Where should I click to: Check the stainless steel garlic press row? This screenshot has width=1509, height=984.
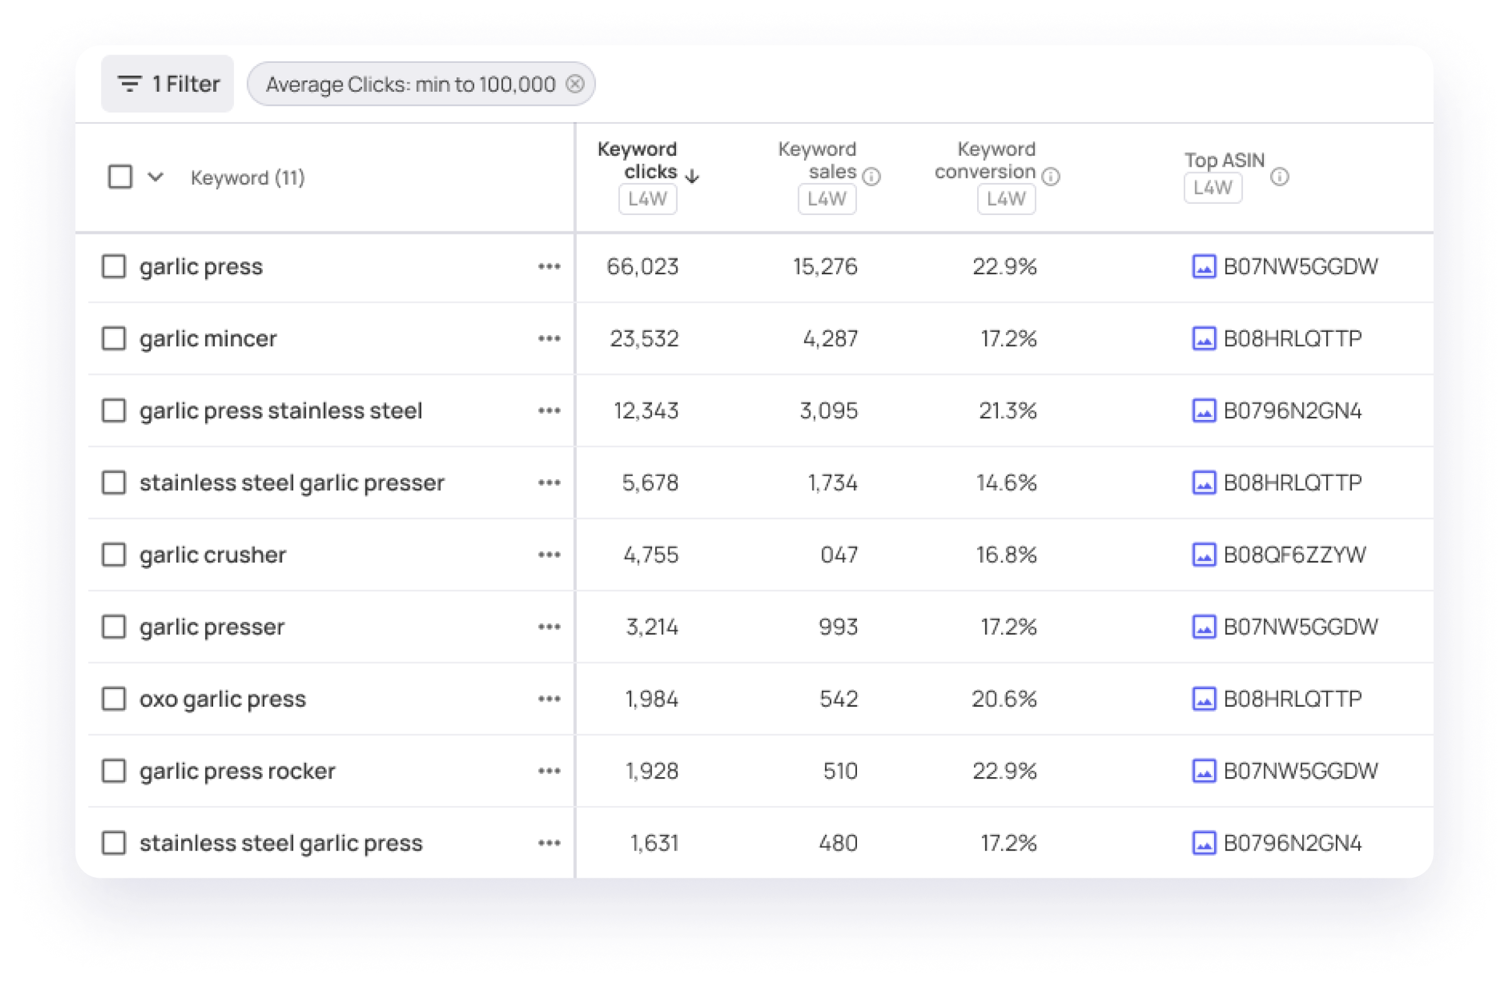[114, 843]
